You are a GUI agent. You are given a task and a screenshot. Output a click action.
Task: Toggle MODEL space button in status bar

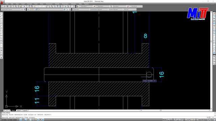point(165,120)
